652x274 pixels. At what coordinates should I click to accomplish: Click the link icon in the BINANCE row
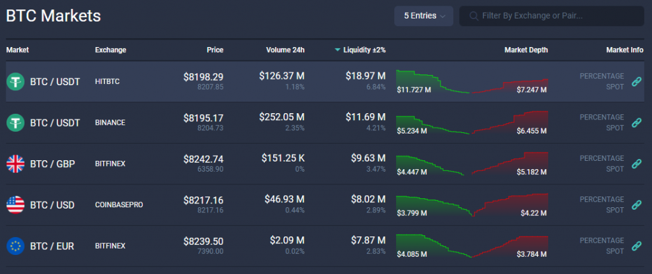[635, 123]
